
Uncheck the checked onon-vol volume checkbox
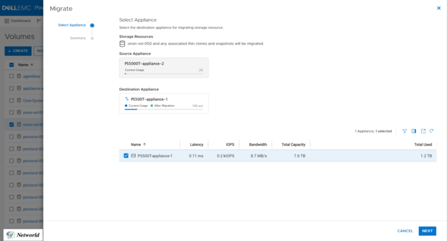click(11, 124)
